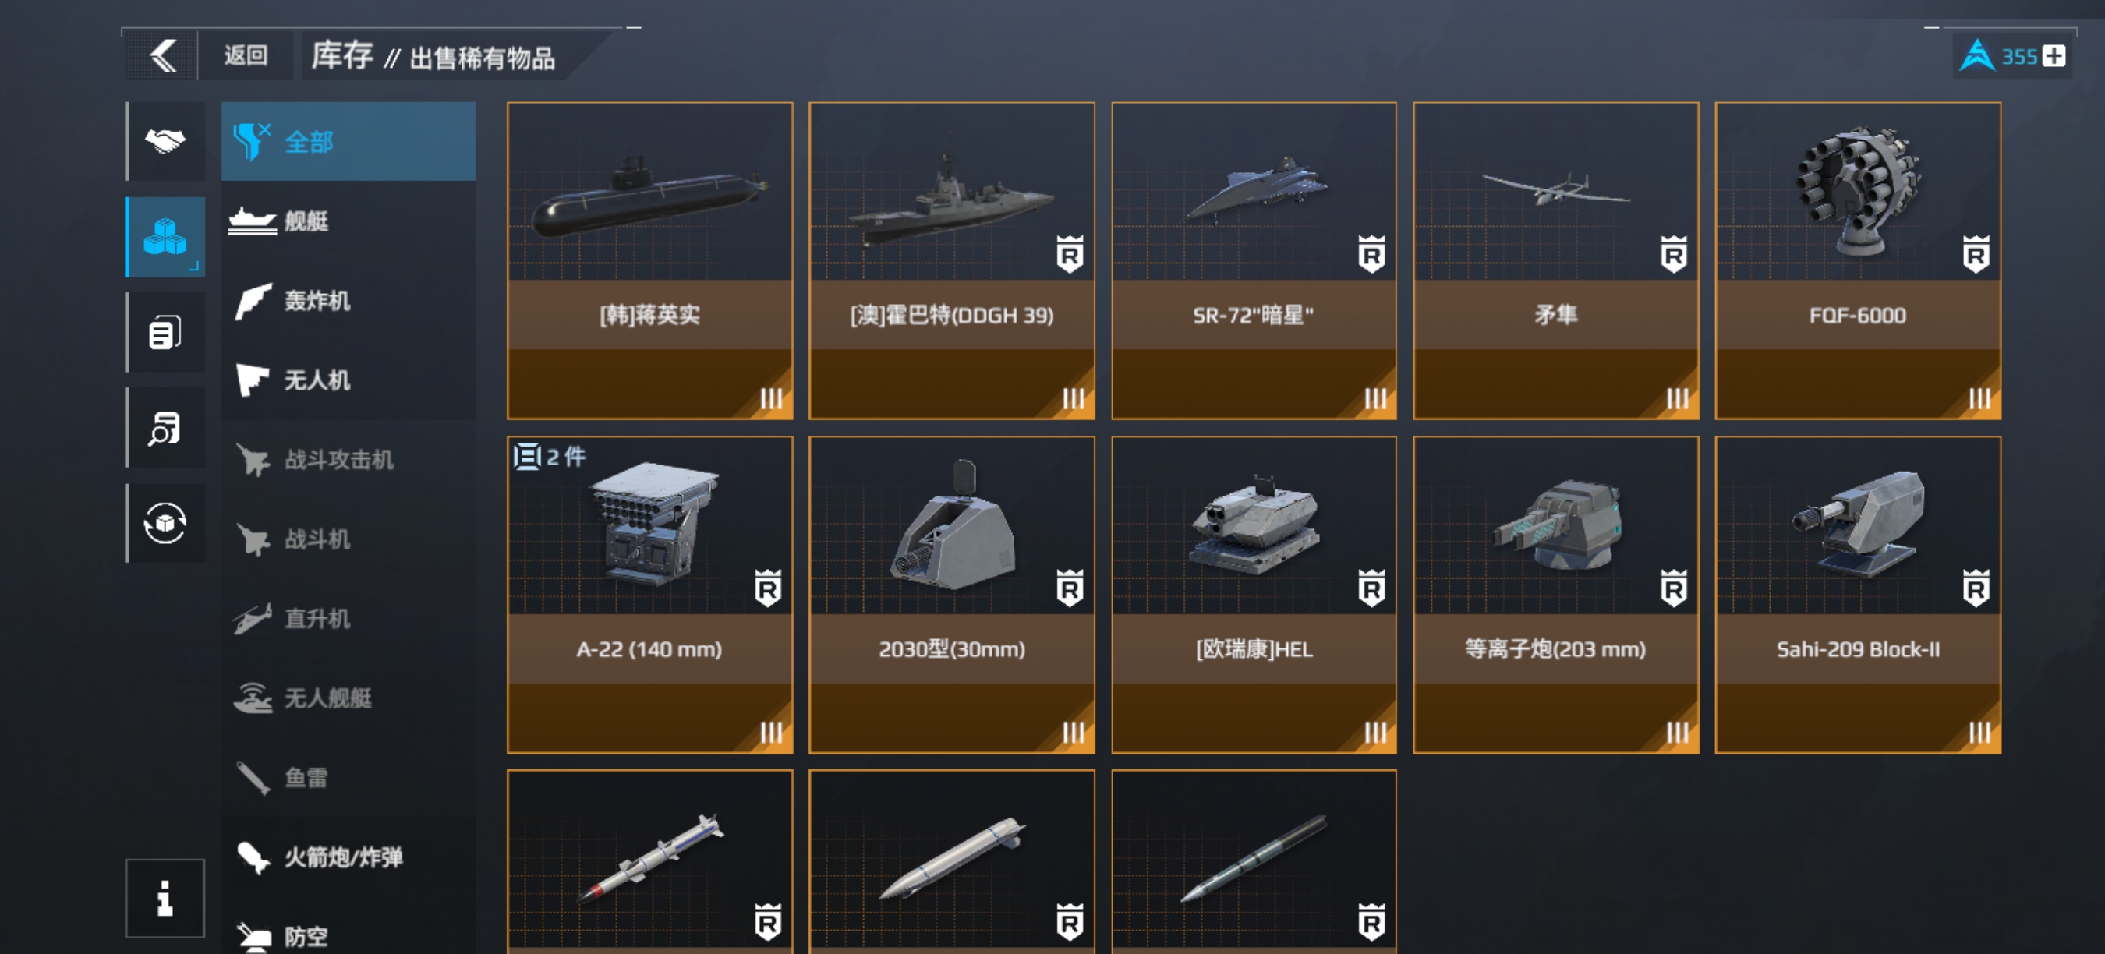Filter by 火箭炮/炸弹 category

[x=349, y=857]
